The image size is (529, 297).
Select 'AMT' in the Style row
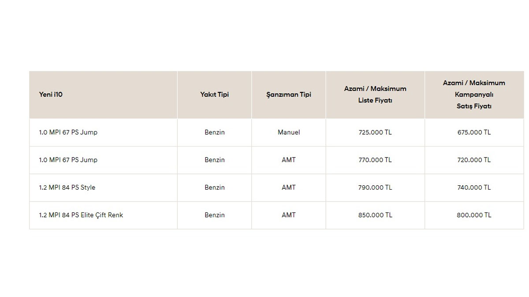289,187
